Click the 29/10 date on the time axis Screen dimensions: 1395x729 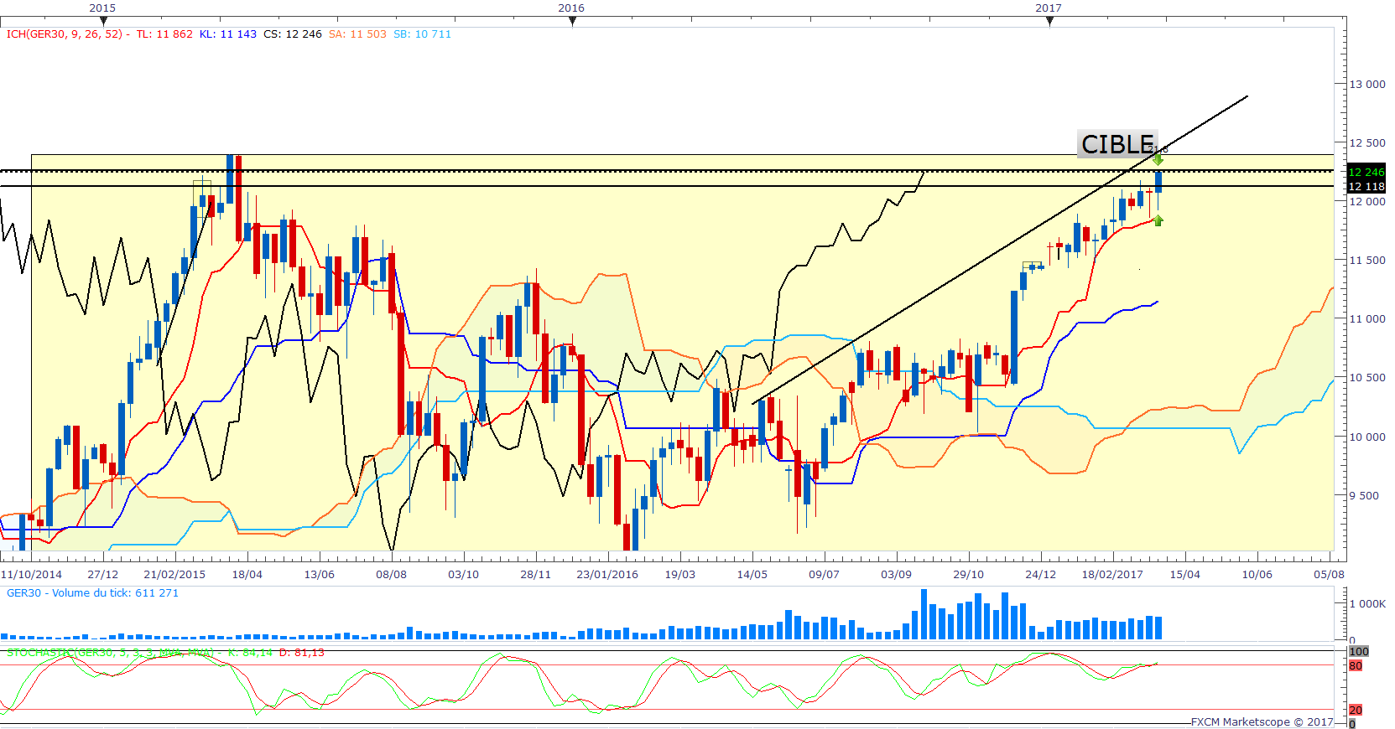969,575
